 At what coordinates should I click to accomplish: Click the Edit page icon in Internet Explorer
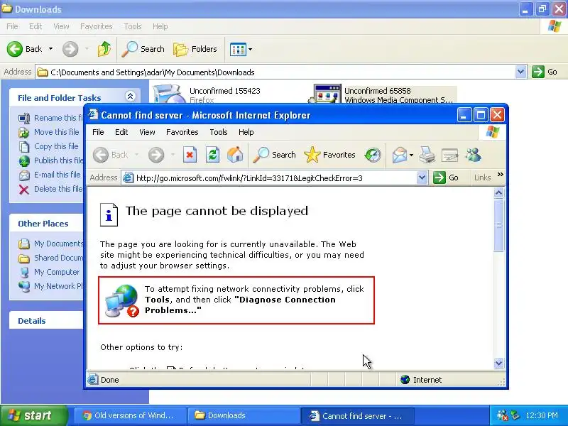pyautogui.click(x=450, y=155)
